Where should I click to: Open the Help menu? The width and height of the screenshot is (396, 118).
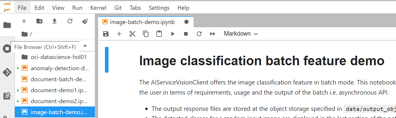point(183,8)
